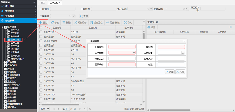Click the refresh icon in the pagination bar
This screenshot has height=112, width=235.
90,109
